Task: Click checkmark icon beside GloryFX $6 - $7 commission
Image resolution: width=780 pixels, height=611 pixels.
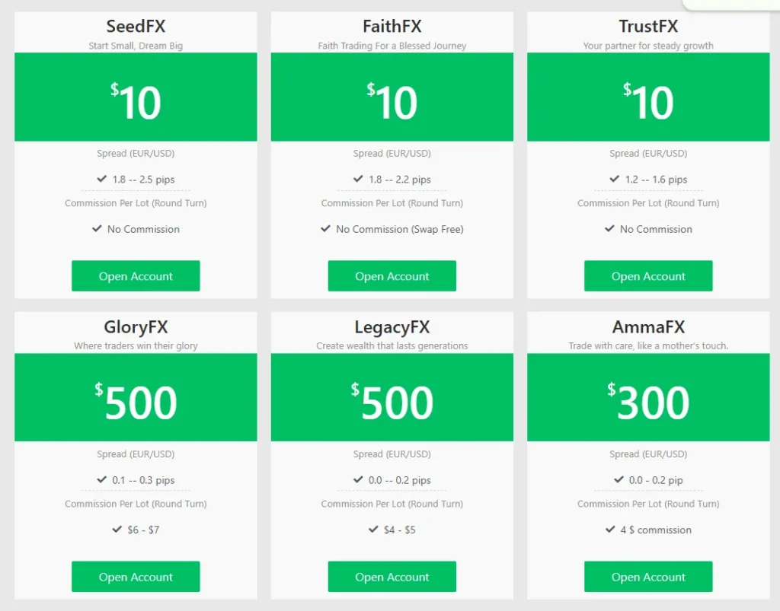Action: coord(117,529)
